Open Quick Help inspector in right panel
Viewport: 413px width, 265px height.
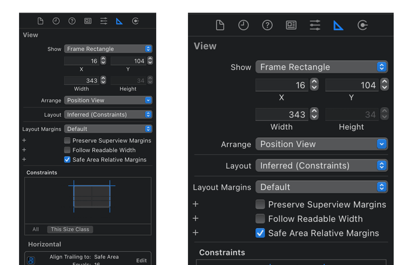[x=267, y=25]
